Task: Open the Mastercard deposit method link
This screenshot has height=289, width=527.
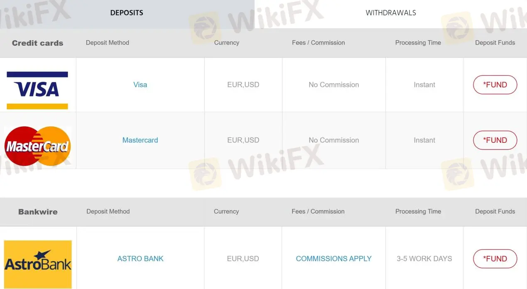Action: coord(140,140)
